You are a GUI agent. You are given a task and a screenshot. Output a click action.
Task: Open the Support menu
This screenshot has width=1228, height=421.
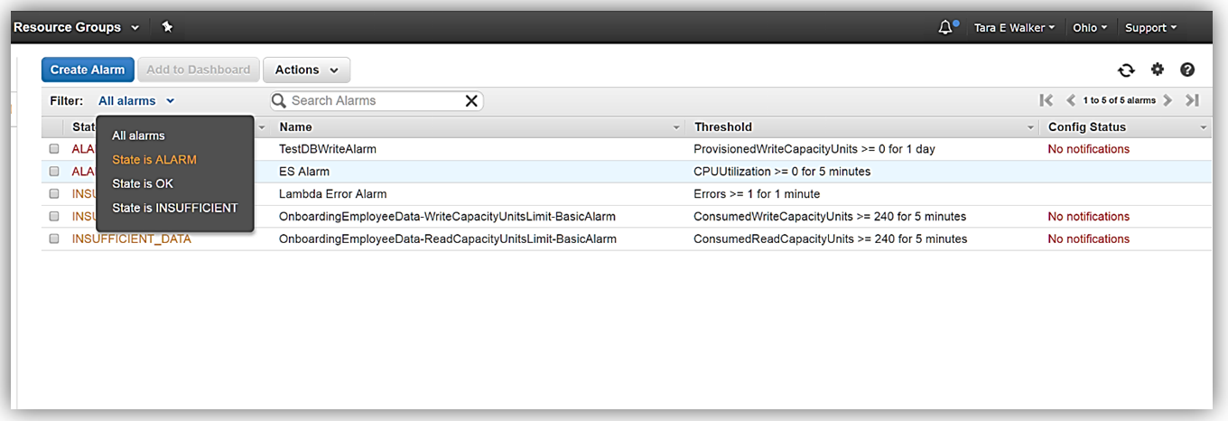(1150, 28)
